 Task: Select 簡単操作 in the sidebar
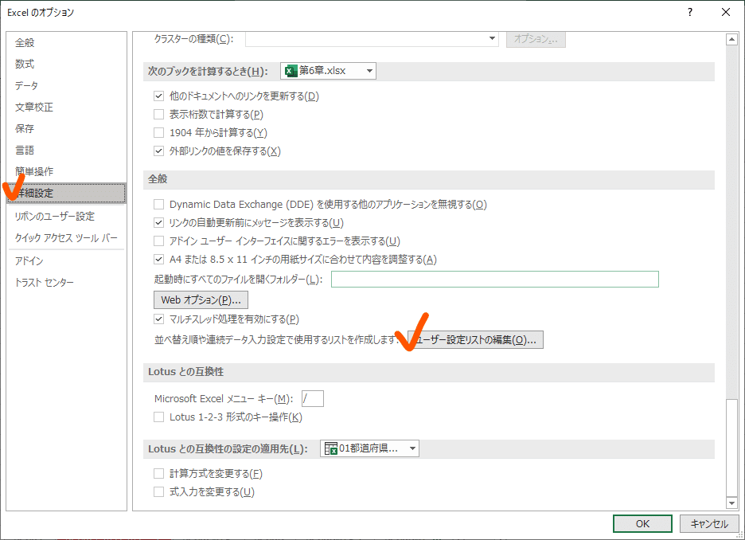[34, 171]
